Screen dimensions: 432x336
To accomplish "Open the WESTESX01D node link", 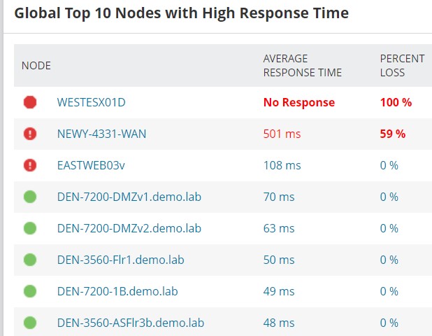I will click(91, 102).
